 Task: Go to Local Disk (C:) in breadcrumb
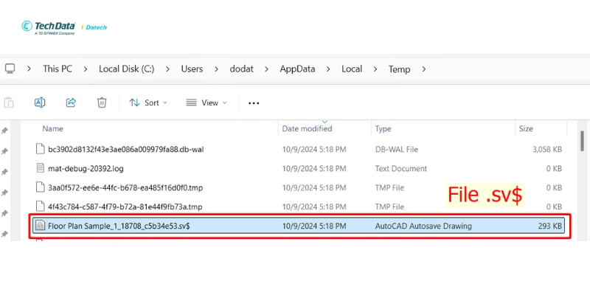(126, 69)
